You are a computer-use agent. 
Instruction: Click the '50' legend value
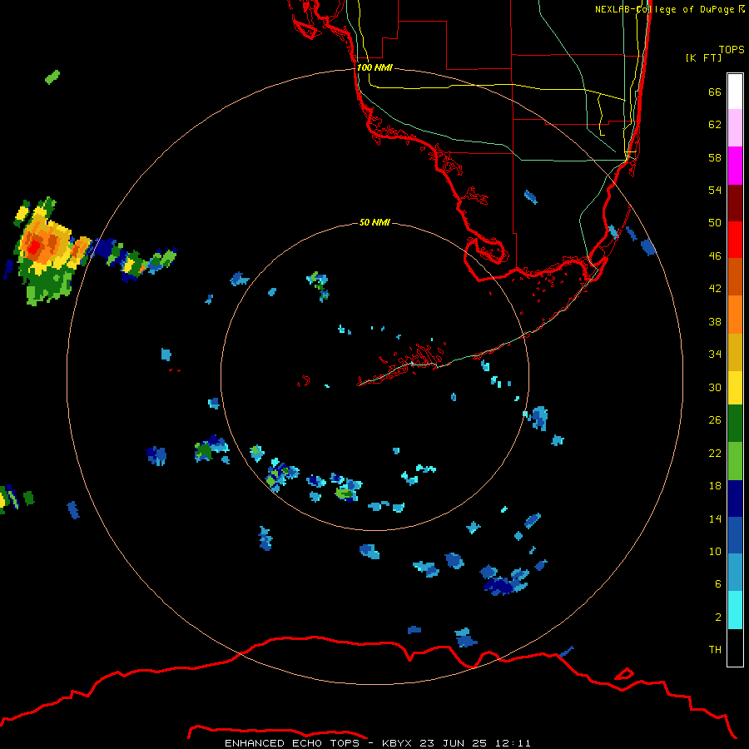715,222
